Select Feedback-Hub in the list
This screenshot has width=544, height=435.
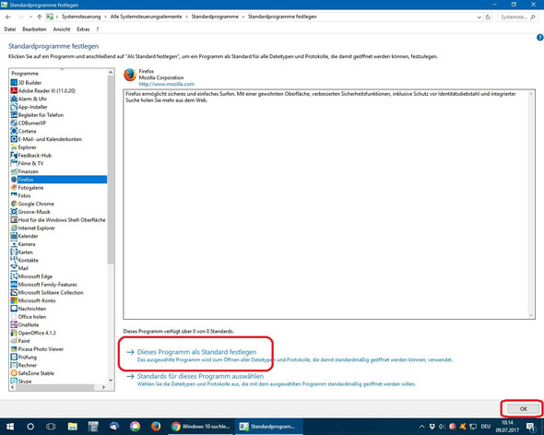pos(35,155)
